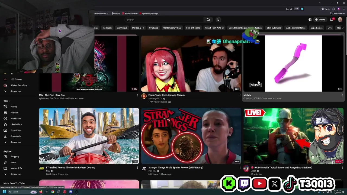Select the Grand Theft Auto VI chip

coord(214,28)
